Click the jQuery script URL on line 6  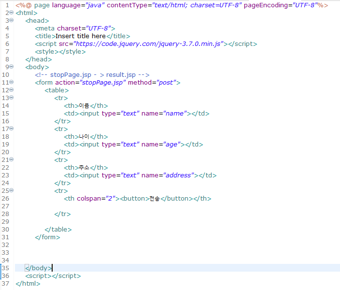148,44
